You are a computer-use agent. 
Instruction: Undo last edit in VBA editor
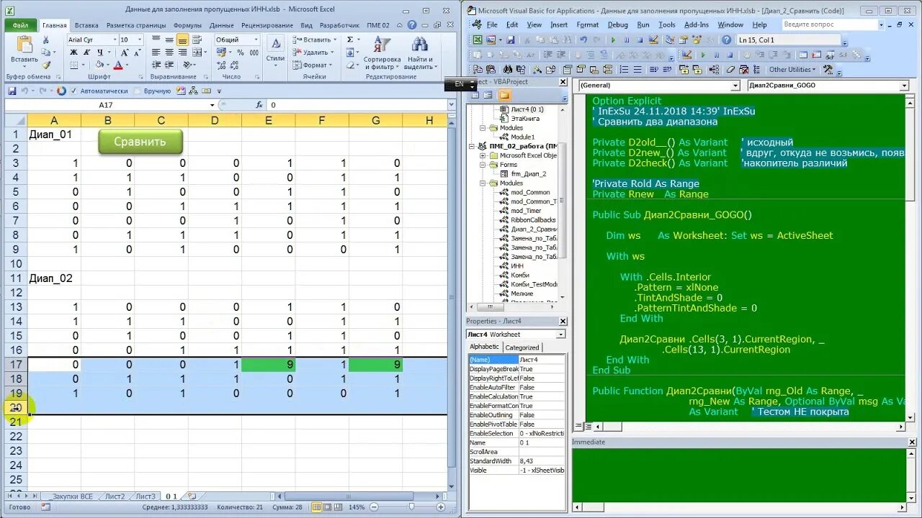coord(583,40)
